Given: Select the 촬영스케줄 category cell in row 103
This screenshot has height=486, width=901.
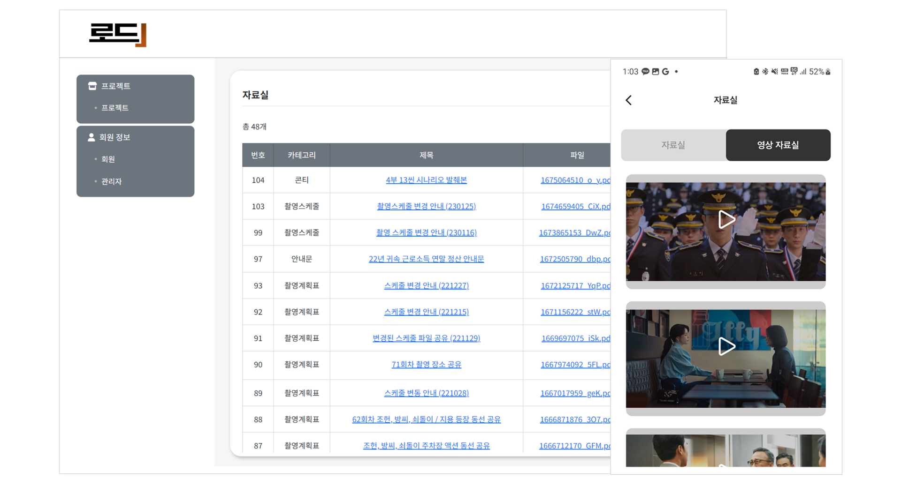Looking at the screenshot, I should click(x=302, y=206).
